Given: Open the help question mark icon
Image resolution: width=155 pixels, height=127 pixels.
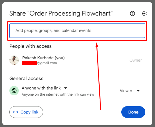Looking at the screenshot, I should (132, 13).
